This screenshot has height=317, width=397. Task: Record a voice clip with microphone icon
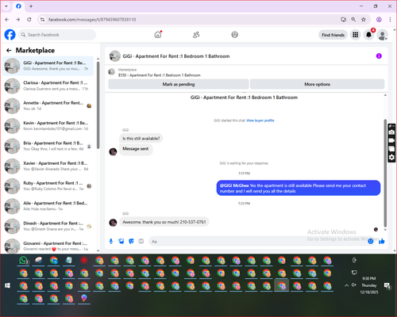coord(111,241)
